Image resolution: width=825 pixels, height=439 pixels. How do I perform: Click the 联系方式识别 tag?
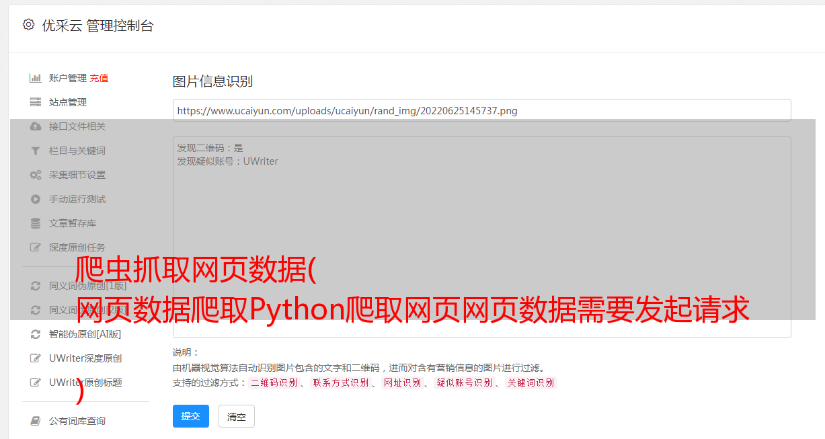point(340,383)
